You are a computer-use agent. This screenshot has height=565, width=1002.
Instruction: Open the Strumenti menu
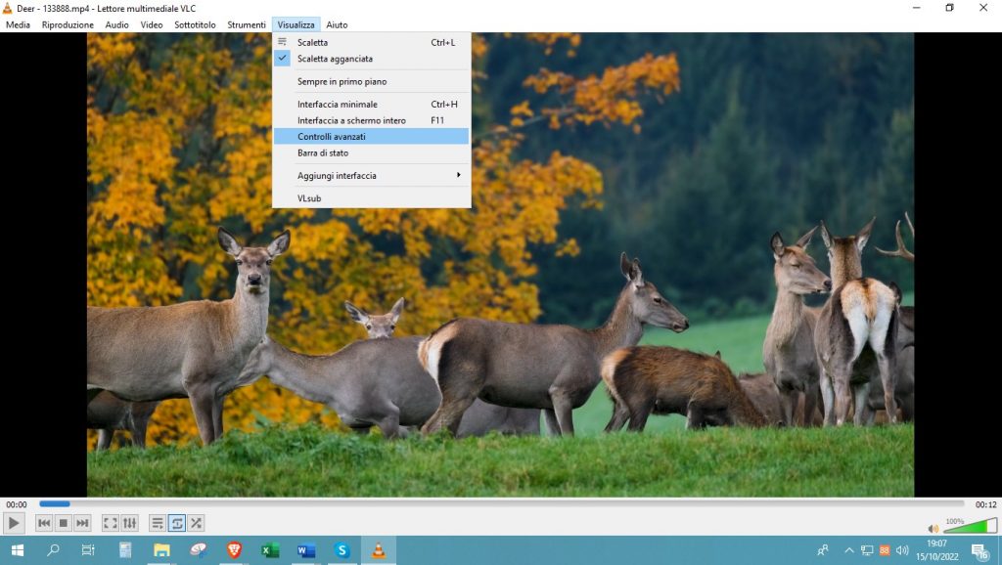pyautogui.click(x=247, y=24)
